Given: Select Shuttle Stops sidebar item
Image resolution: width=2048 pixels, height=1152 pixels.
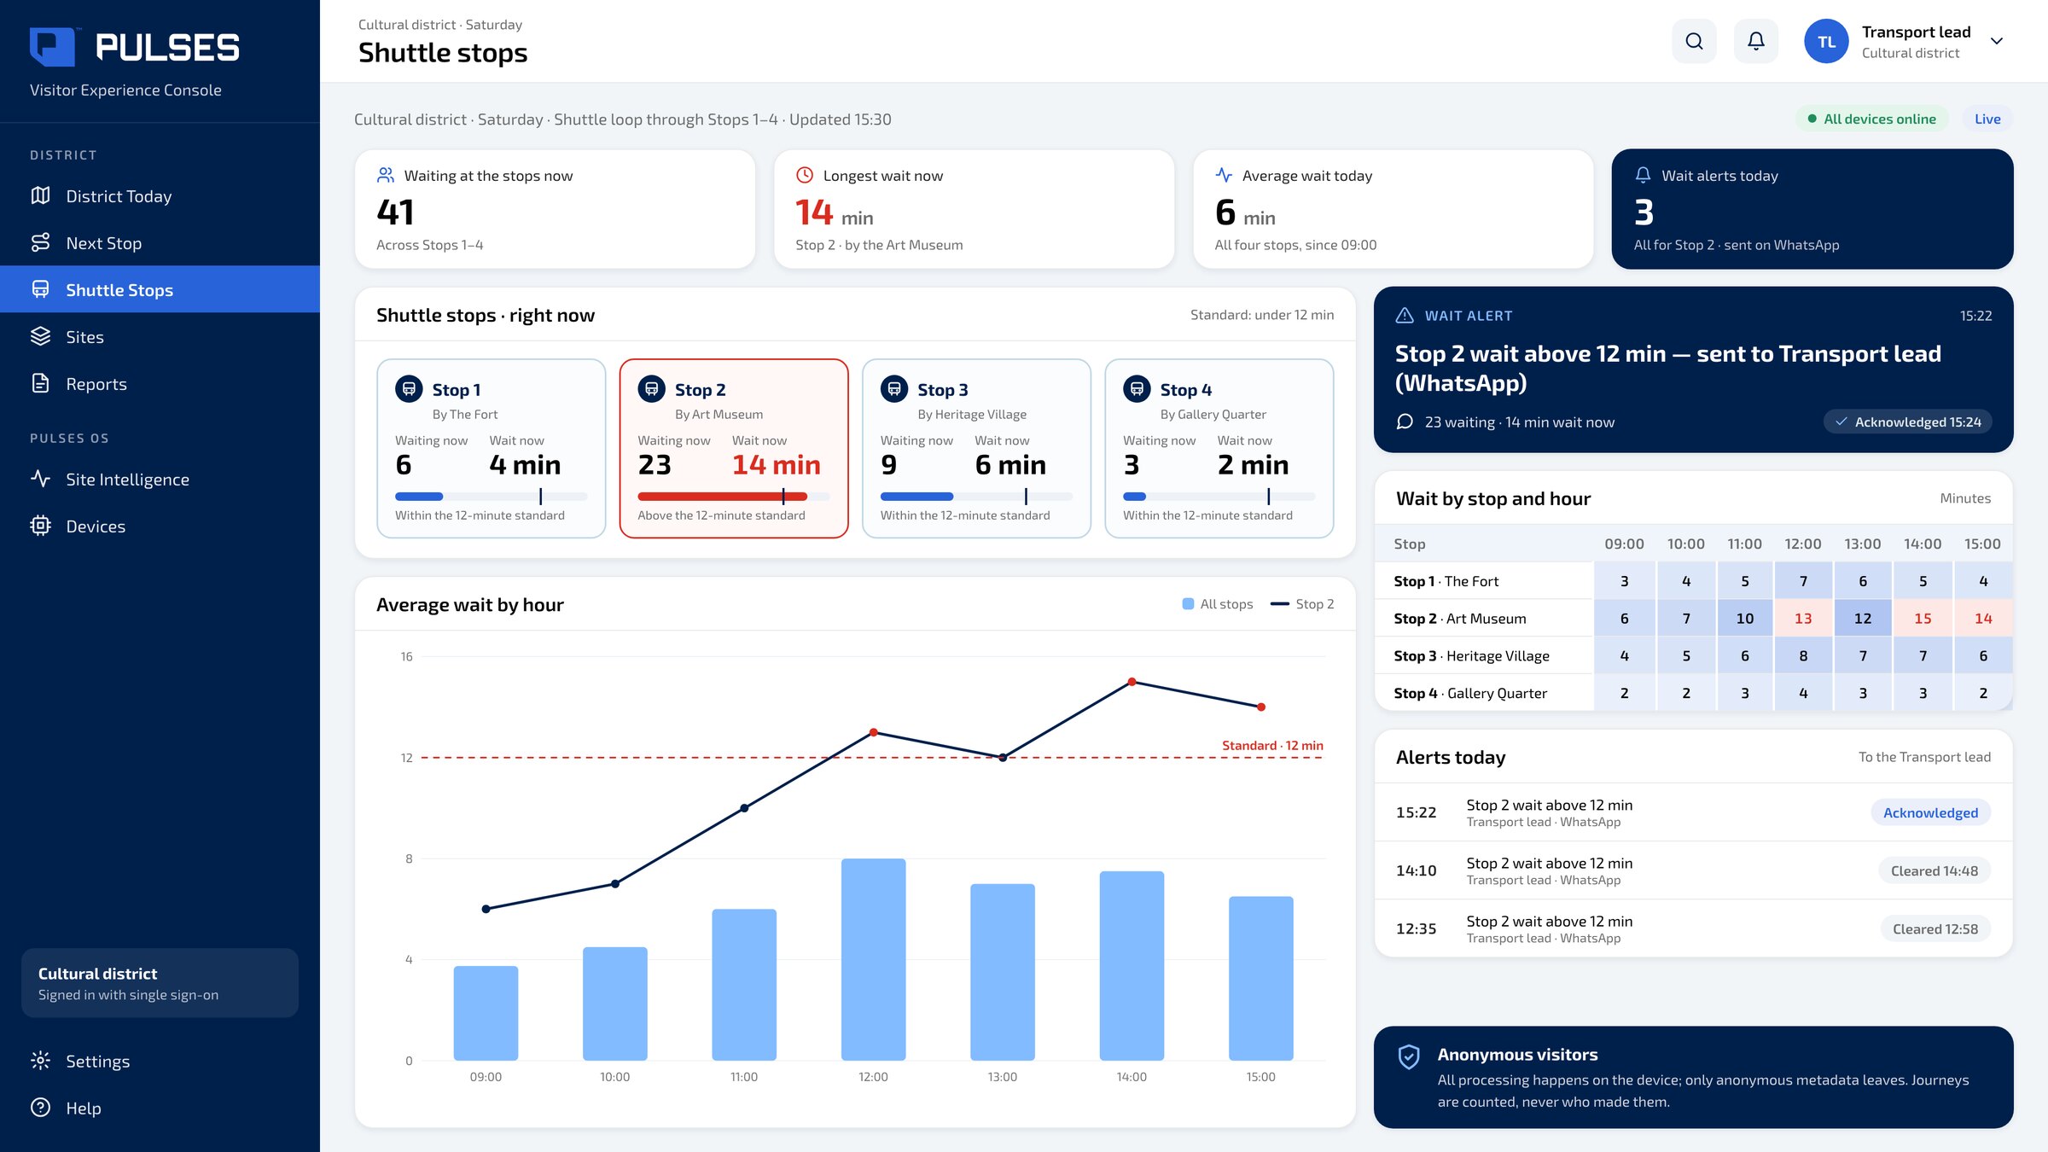Looking at the screenshot, I should click(160, 289).
